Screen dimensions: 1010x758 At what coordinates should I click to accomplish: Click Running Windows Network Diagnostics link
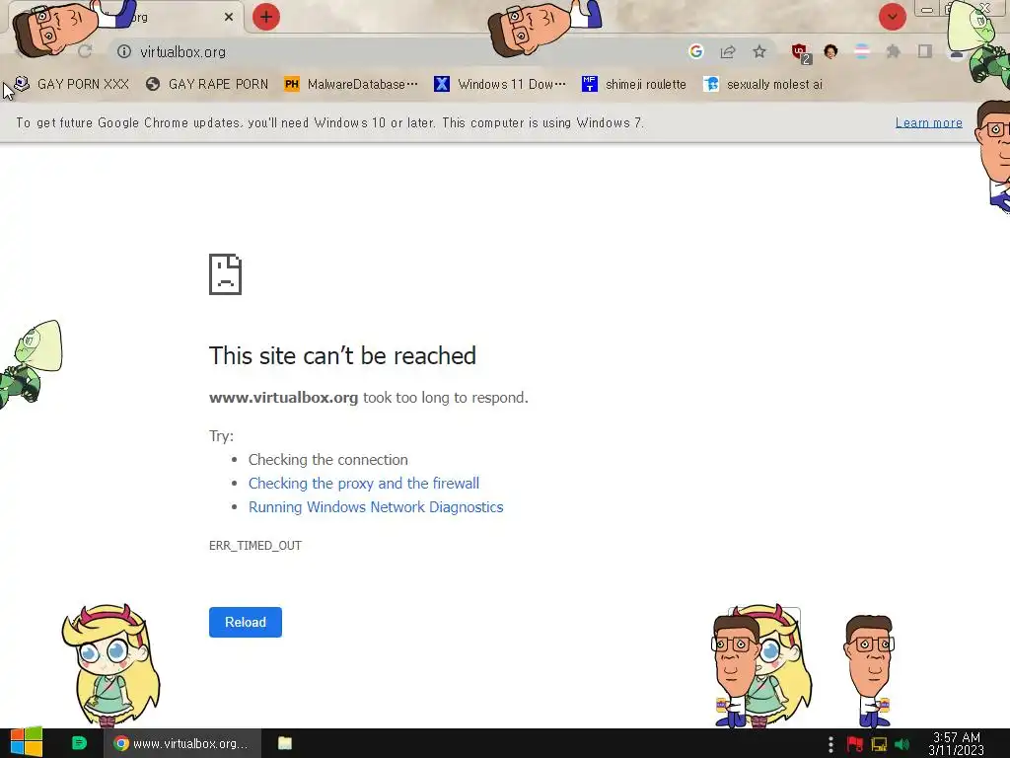pyautogui.click(x=376, y=507)
